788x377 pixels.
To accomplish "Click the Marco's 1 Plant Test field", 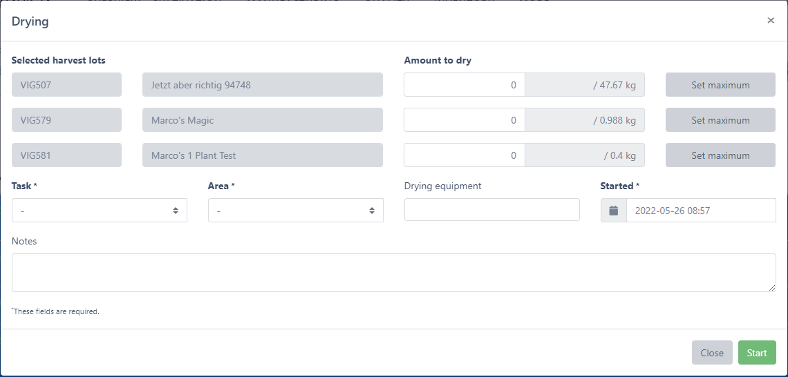I will [x=262, y=155].
